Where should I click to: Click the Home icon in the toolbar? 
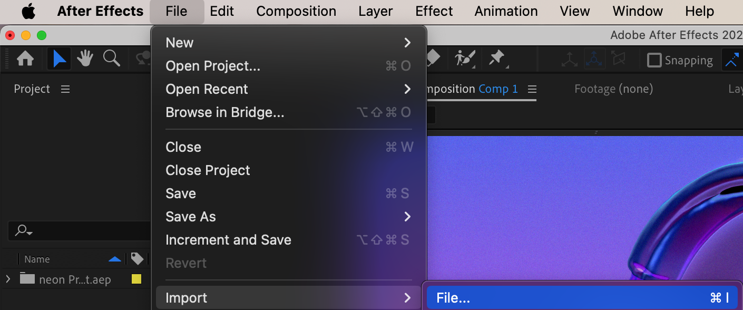click(x=25, y=59)
